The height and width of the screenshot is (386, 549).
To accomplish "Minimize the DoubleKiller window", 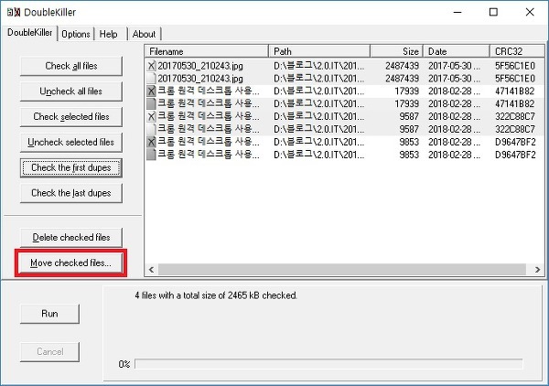I will (x=457, y=12).
